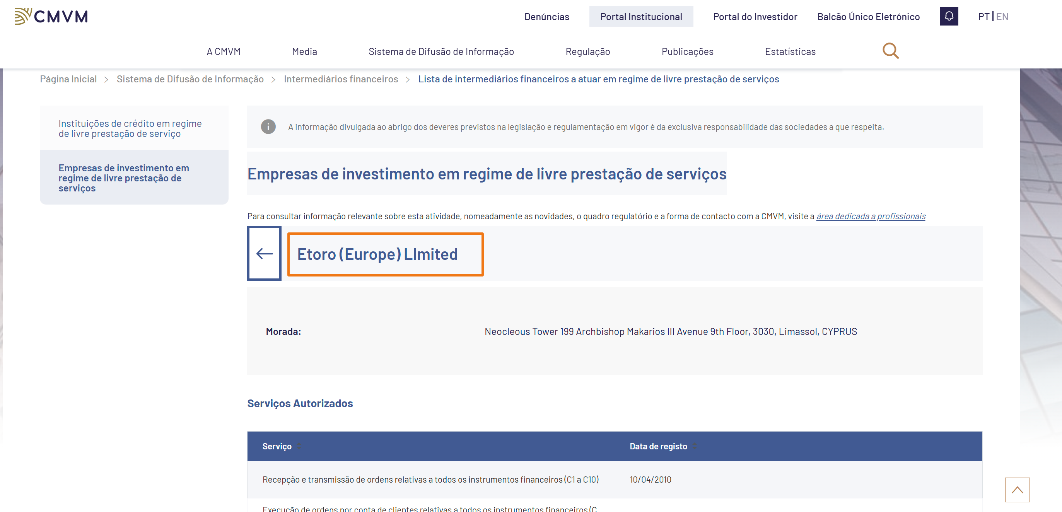Viewport: 1062px width, 512px height.
Task: Click the info circle icon
Action: pyautogui.click(x=268, y=126)
